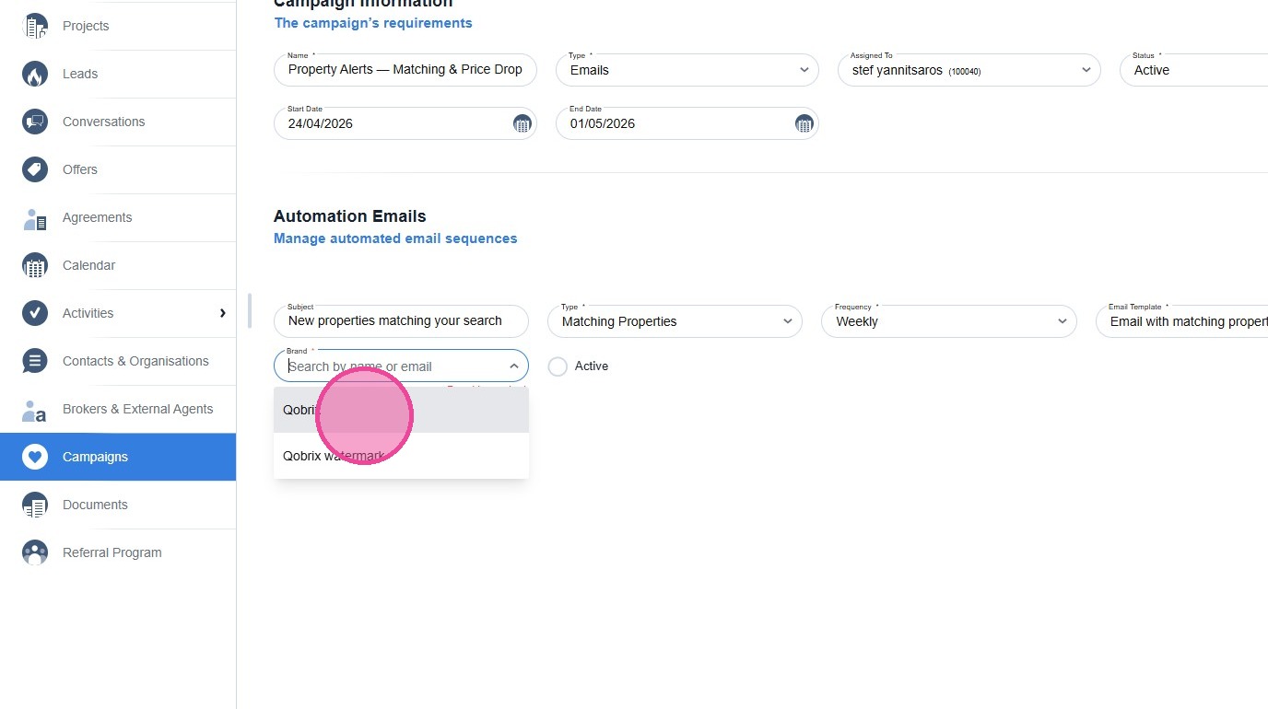The image size is (1268, 709).
Task: Click 'Manage automated email sequences' text
Action: tap(395, 238)
